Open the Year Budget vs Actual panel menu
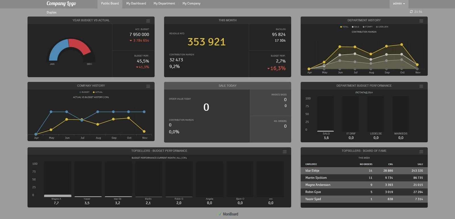The width and height of the screenshot is (455, 219). coord(148,21)
